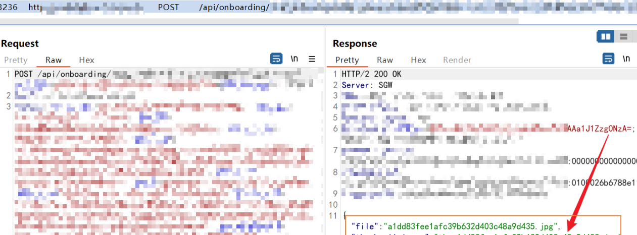Select the Raw tab in Request panel
This screenshot has height=235, width=637.
(x=54, y=60)
